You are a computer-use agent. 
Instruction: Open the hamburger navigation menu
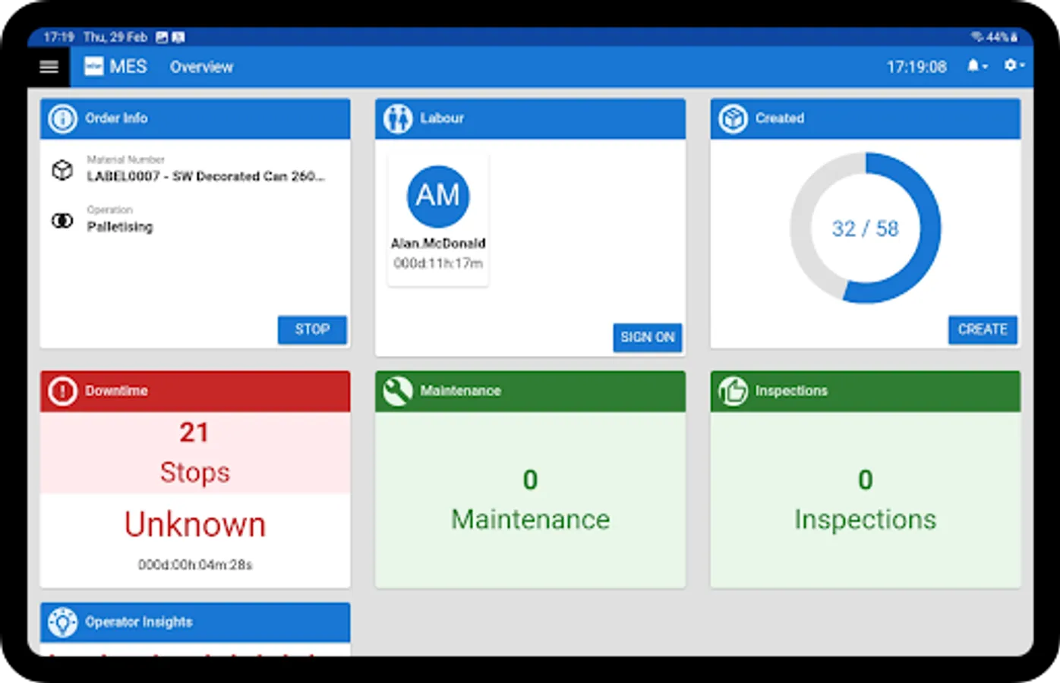(x=49, y=67)
